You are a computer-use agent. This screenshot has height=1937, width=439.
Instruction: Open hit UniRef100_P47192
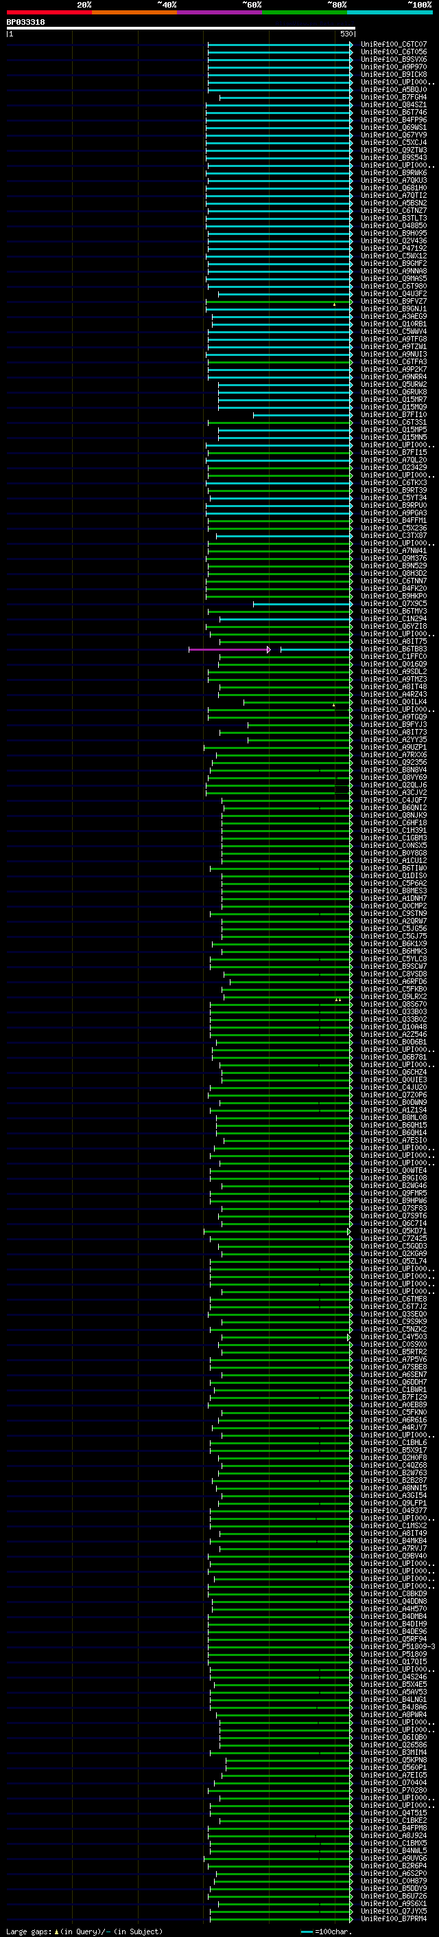click(393, 248)
